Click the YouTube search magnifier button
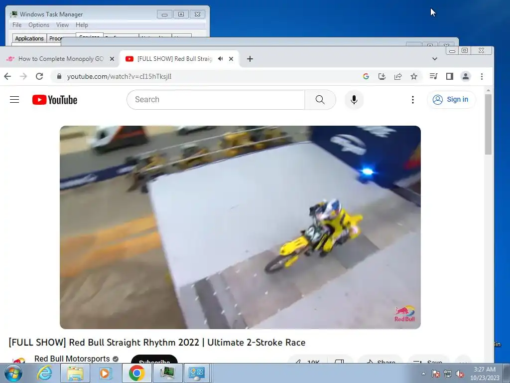The height and width of the screenshot is (383, 510). pyautogui.click(x=320, y=100)
